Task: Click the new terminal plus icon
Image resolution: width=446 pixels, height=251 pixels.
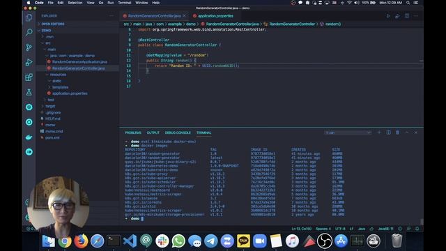Action: pos(379,132)
